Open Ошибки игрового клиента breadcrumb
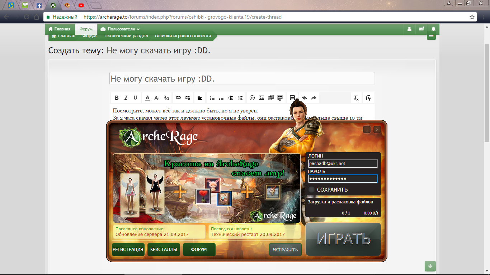Viewport: 490px width, 275px height. click(x=183, y=36)
